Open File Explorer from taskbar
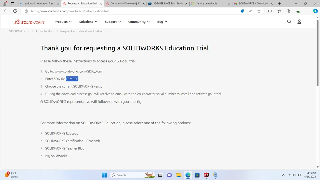 [179, 175]
